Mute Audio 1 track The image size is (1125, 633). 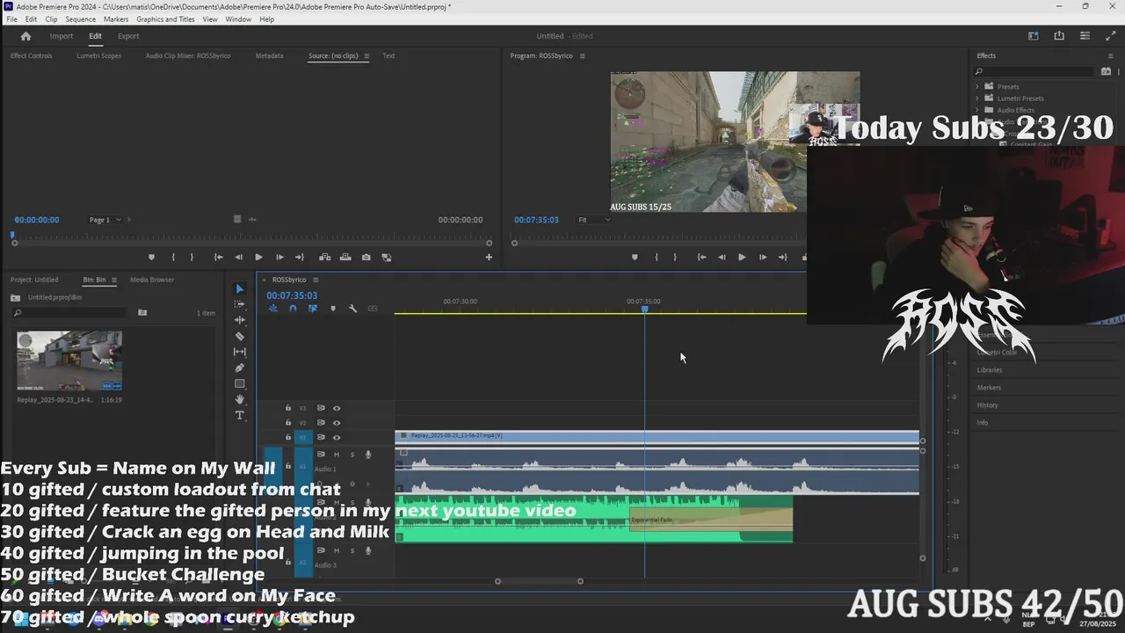click(336, 455)
